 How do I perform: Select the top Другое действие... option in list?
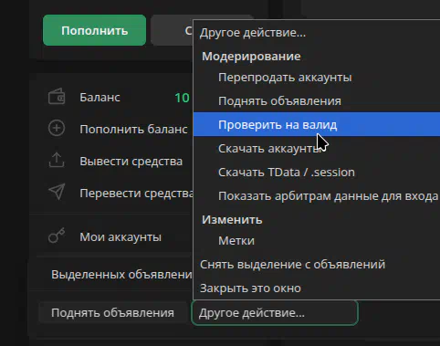pos(317,32)
